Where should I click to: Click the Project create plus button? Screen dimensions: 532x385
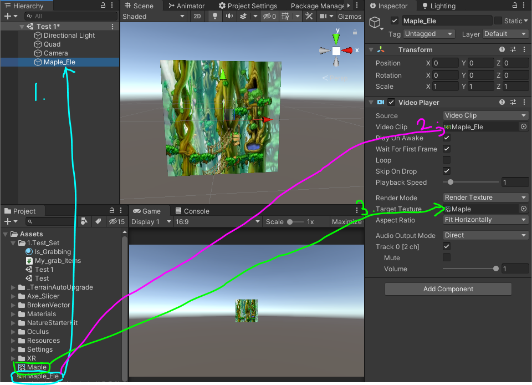pos(11,221)
